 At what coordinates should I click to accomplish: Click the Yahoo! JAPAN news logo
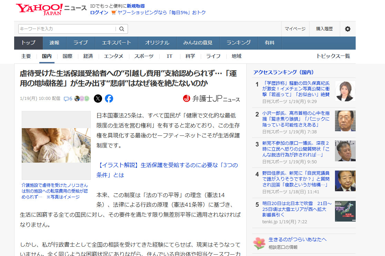coord(51,9)
